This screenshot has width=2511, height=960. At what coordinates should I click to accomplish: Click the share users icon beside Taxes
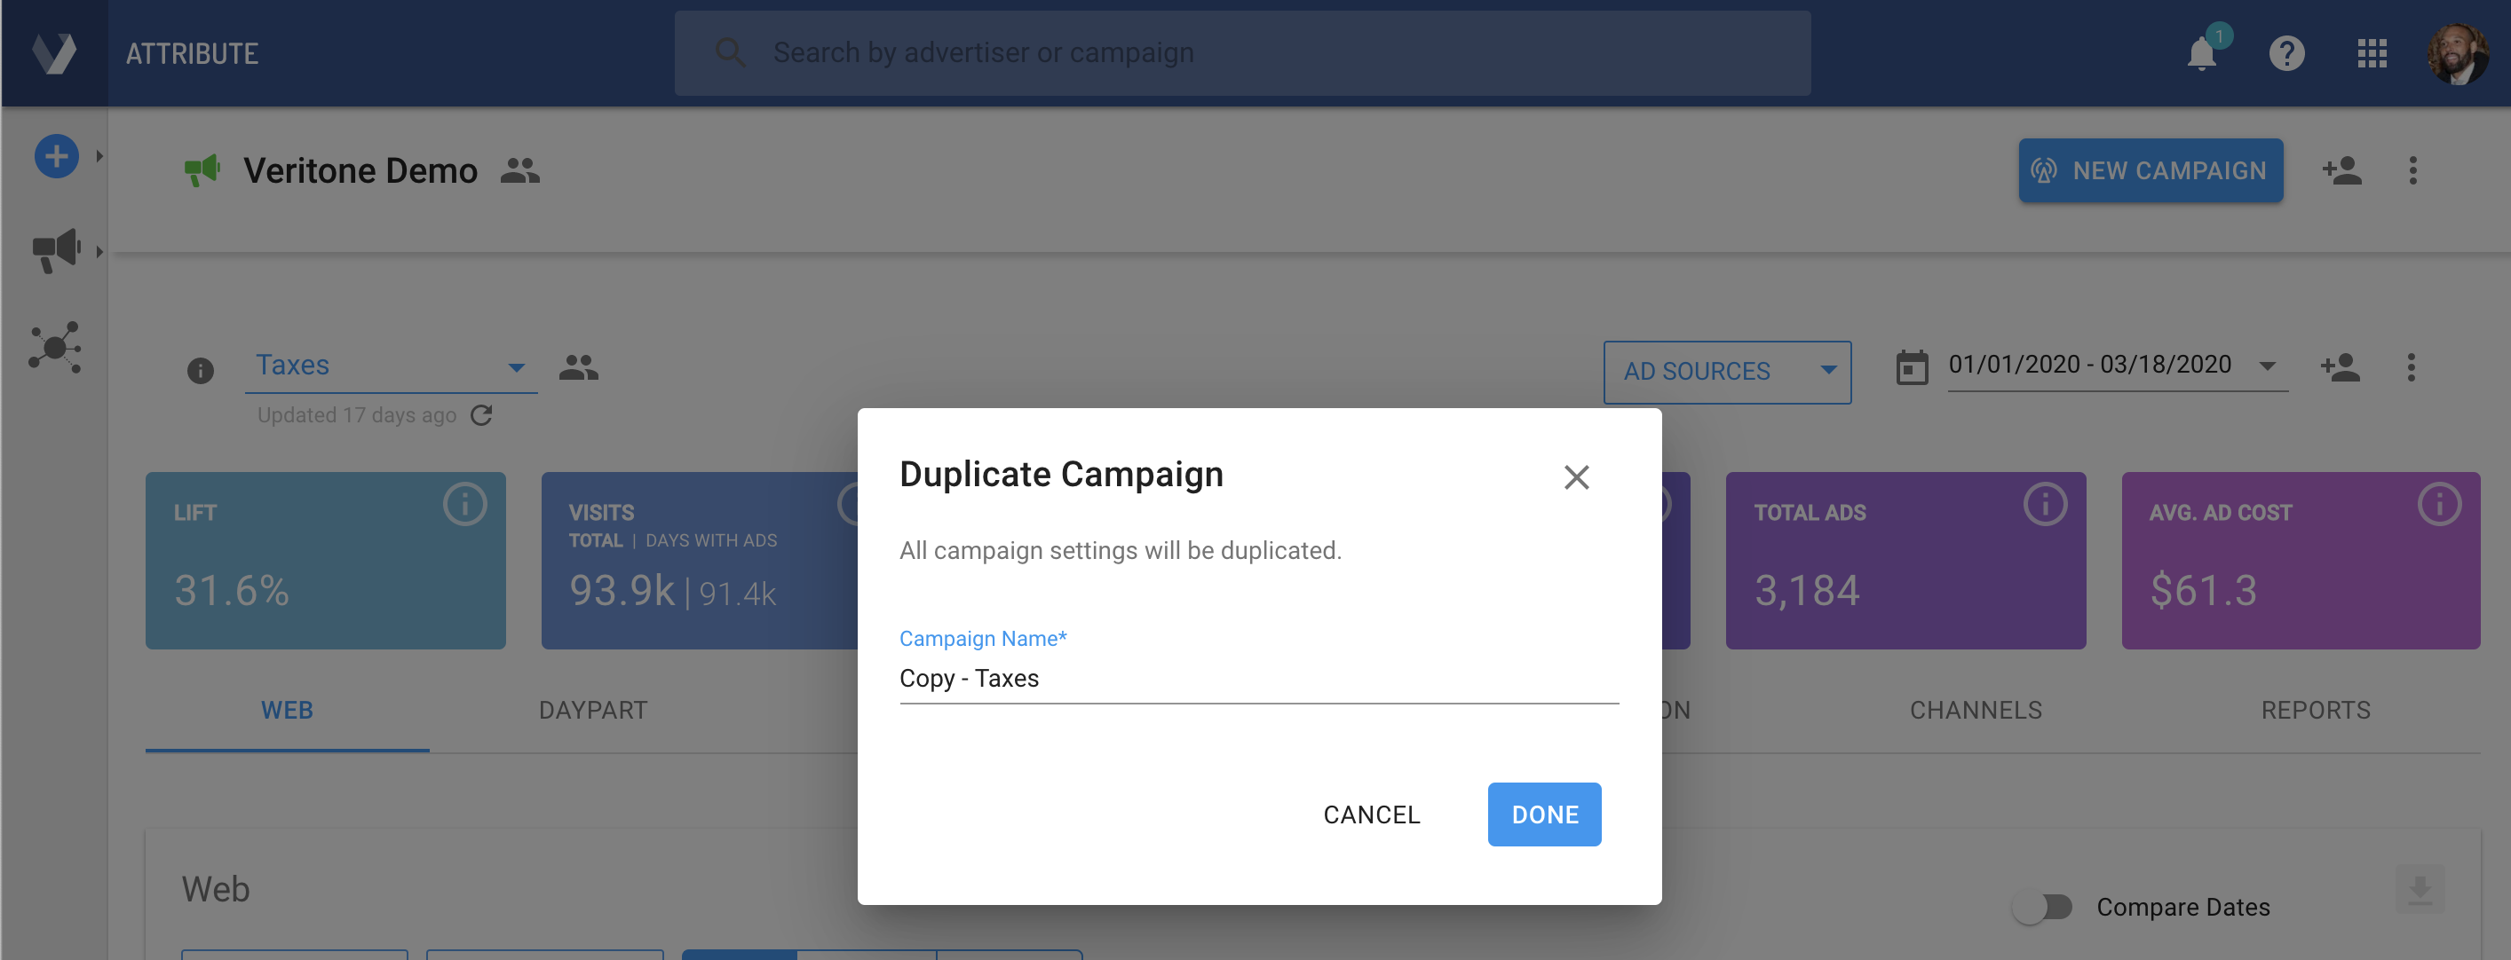pyautogui.click(x=578, y=367)
